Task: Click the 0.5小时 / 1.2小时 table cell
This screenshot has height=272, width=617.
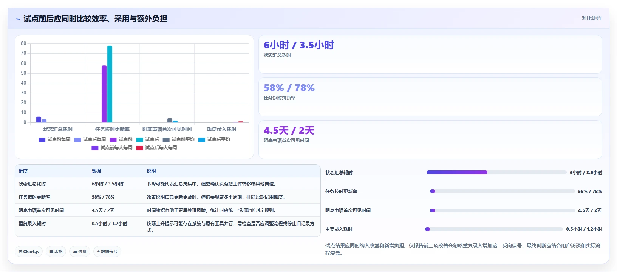Action: pos(110,224)
